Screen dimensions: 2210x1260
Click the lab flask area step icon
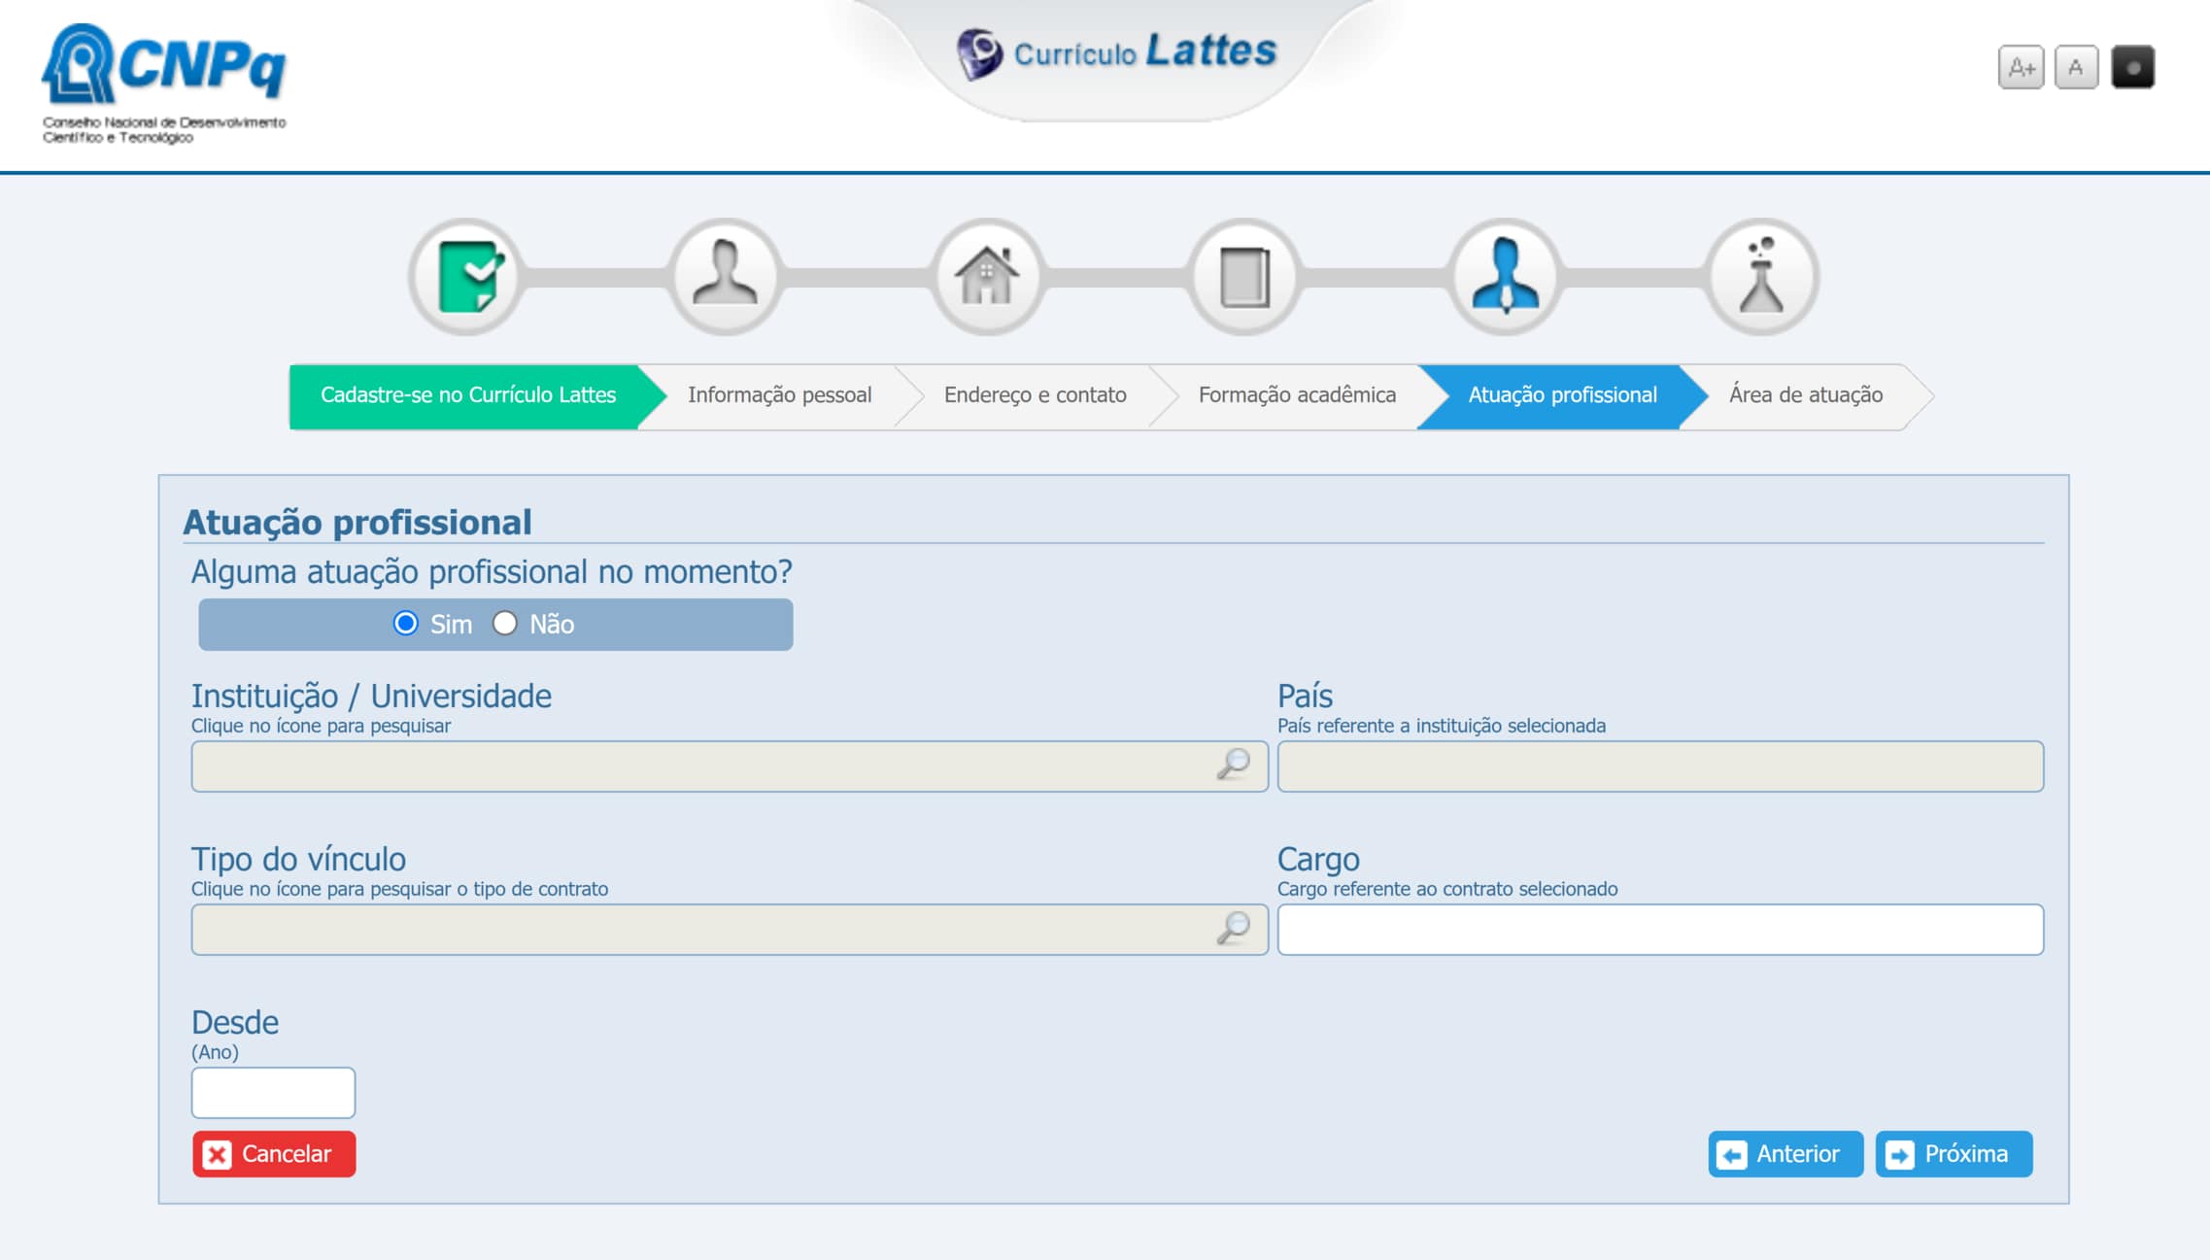[1761, 277]
